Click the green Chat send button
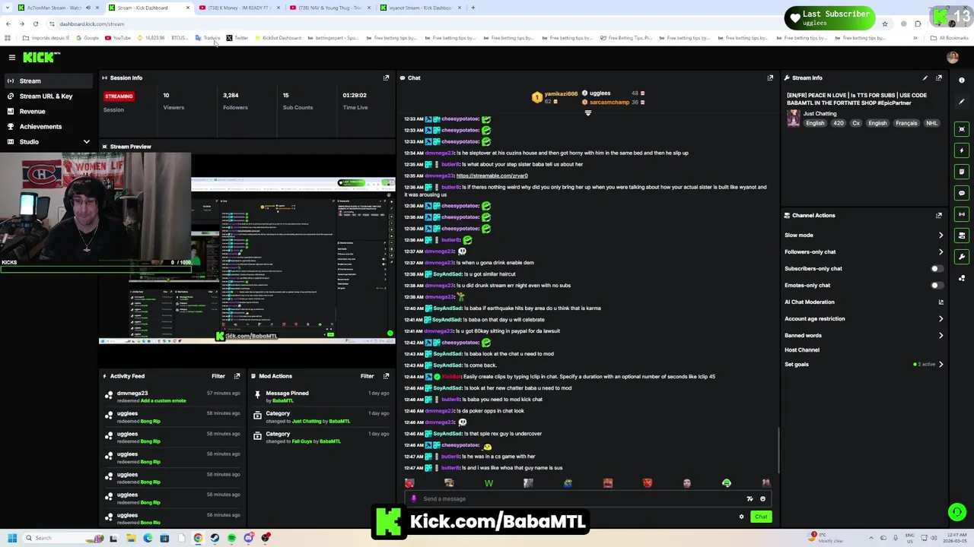The image size is (974, 547). coord(761,517)
